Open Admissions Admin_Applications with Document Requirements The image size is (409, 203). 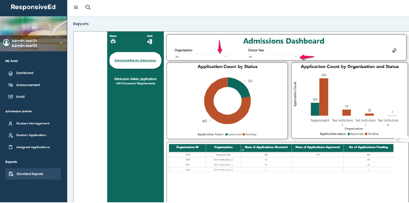(x=136, y=81)
